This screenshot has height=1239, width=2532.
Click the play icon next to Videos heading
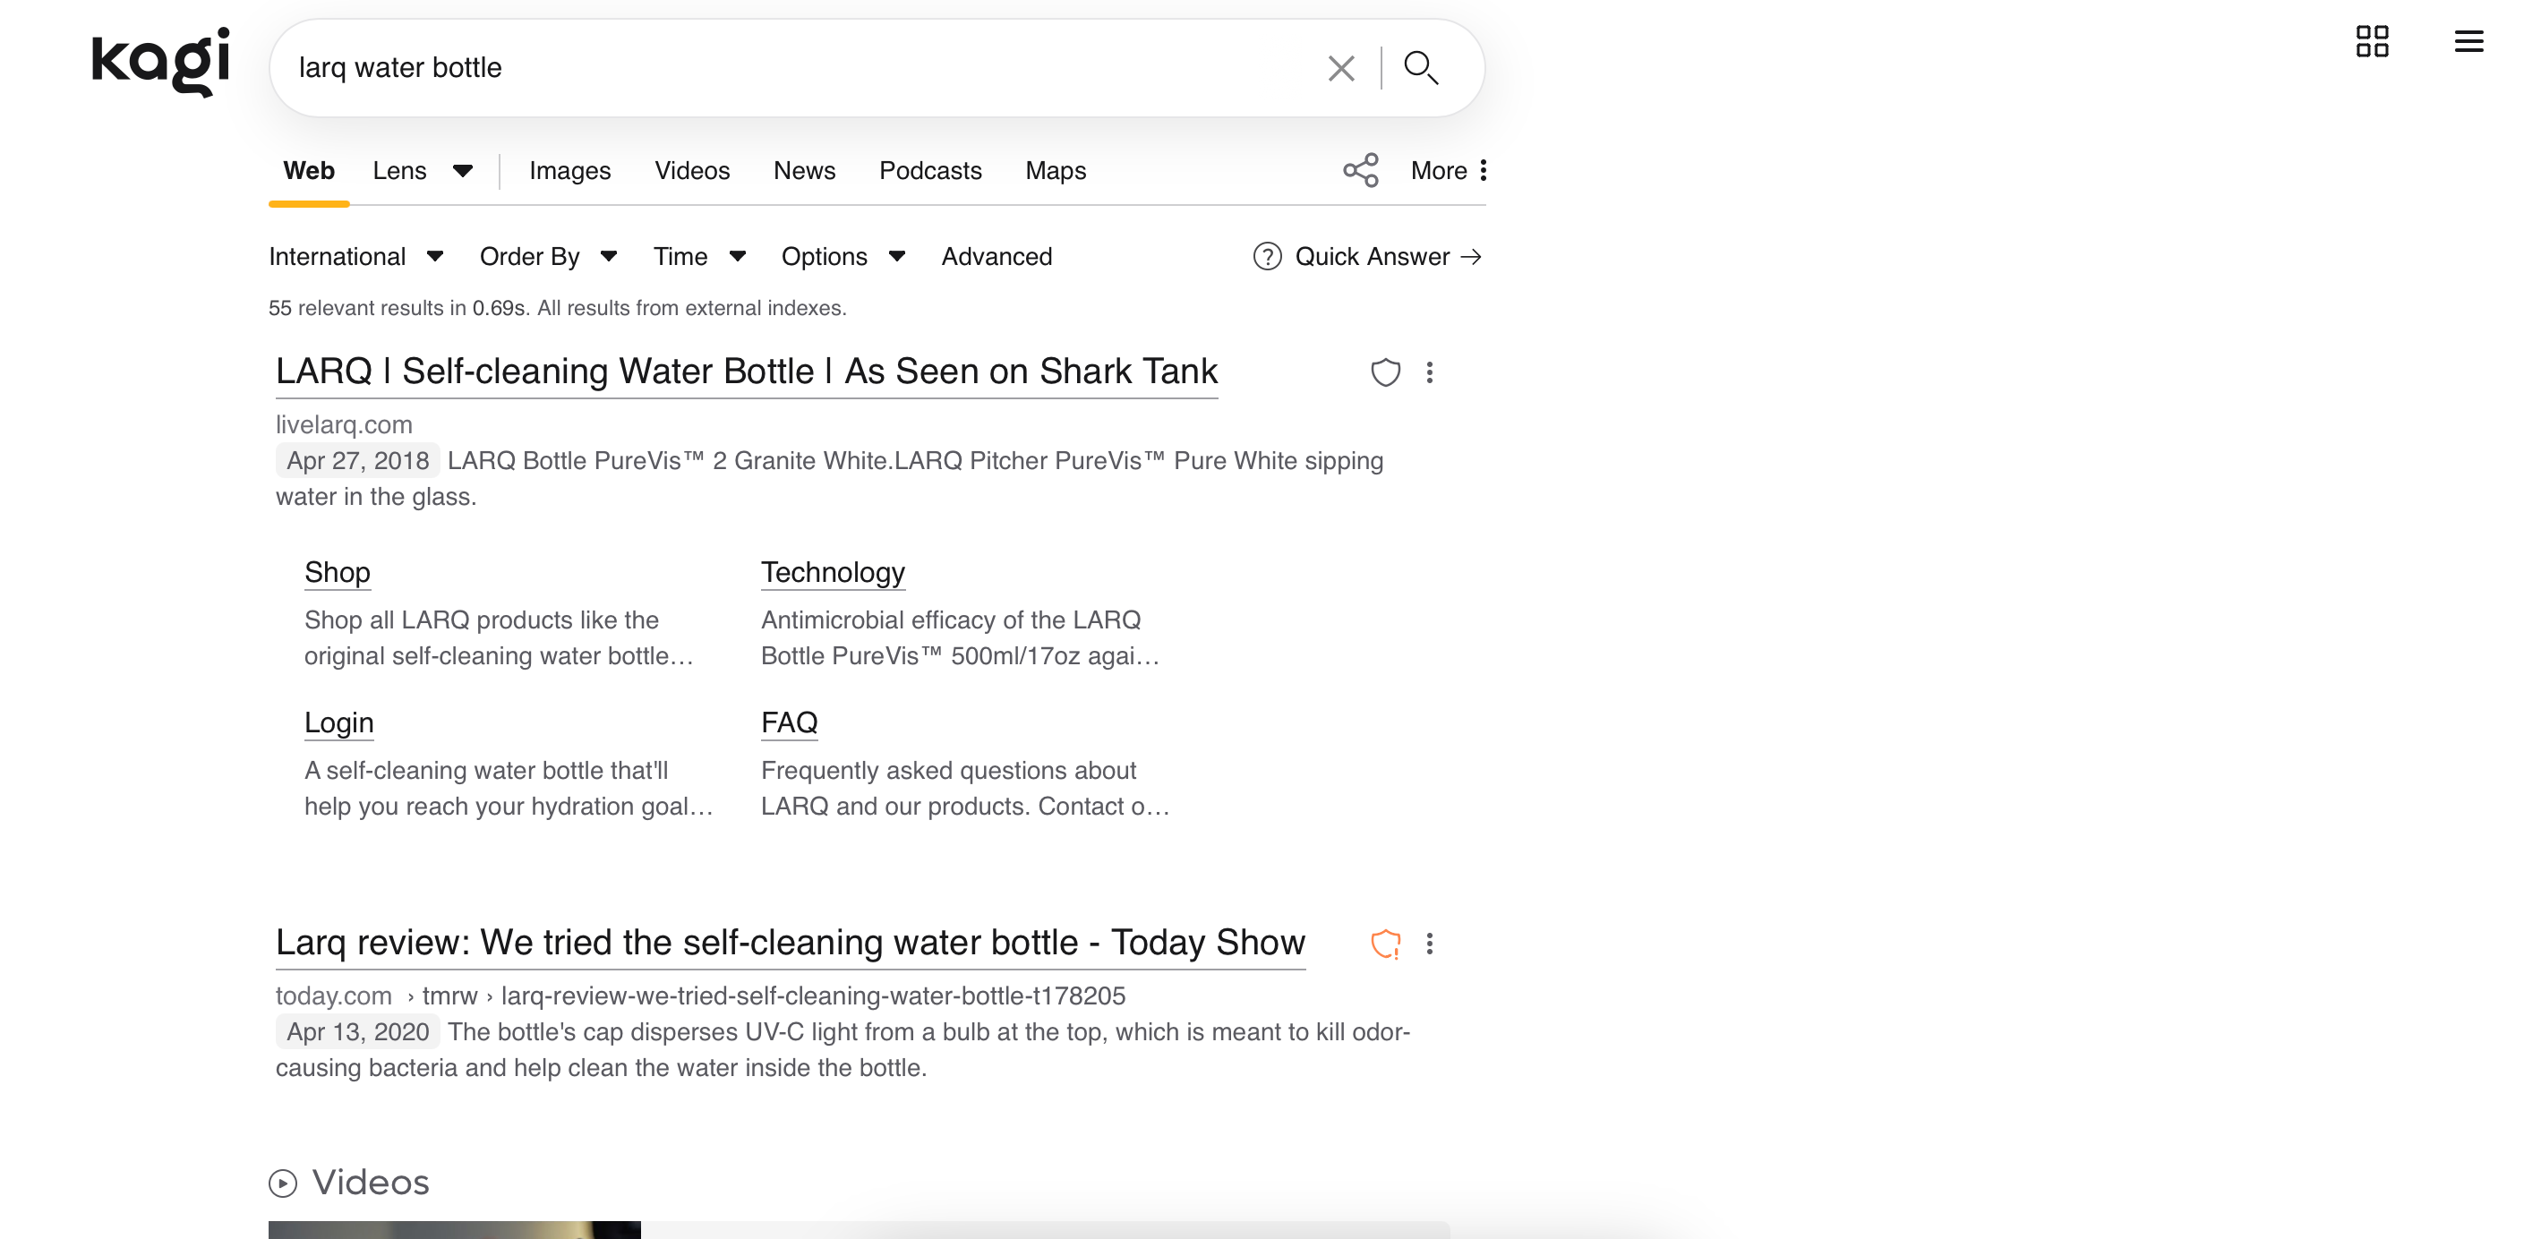point(285,1183)
